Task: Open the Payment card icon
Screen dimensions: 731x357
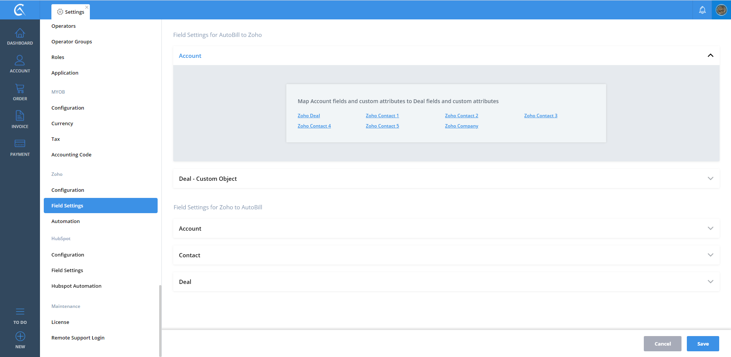Action: [x=20, y=143]
